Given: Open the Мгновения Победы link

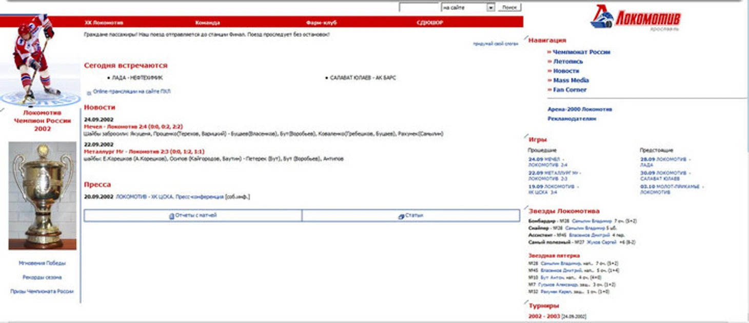Looking at the screenshot, I should pos(42,263).
